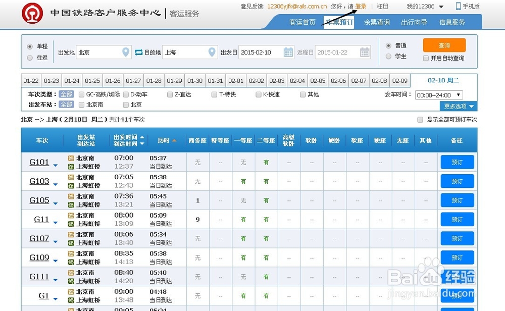Sort by duration 历时 arrow
The height and width of the screenshot is (311, 505).
[x=174, y=140]
